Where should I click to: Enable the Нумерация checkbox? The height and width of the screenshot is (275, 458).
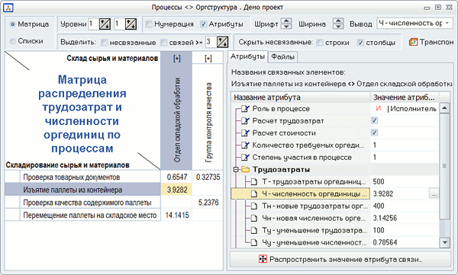click(149, 24)
